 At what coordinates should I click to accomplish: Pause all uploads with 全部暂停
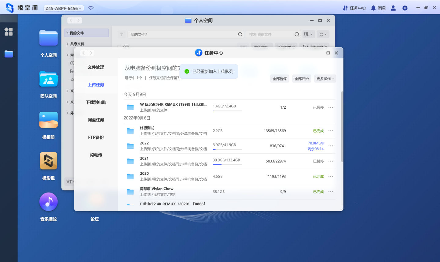click(x=279, y=78)
